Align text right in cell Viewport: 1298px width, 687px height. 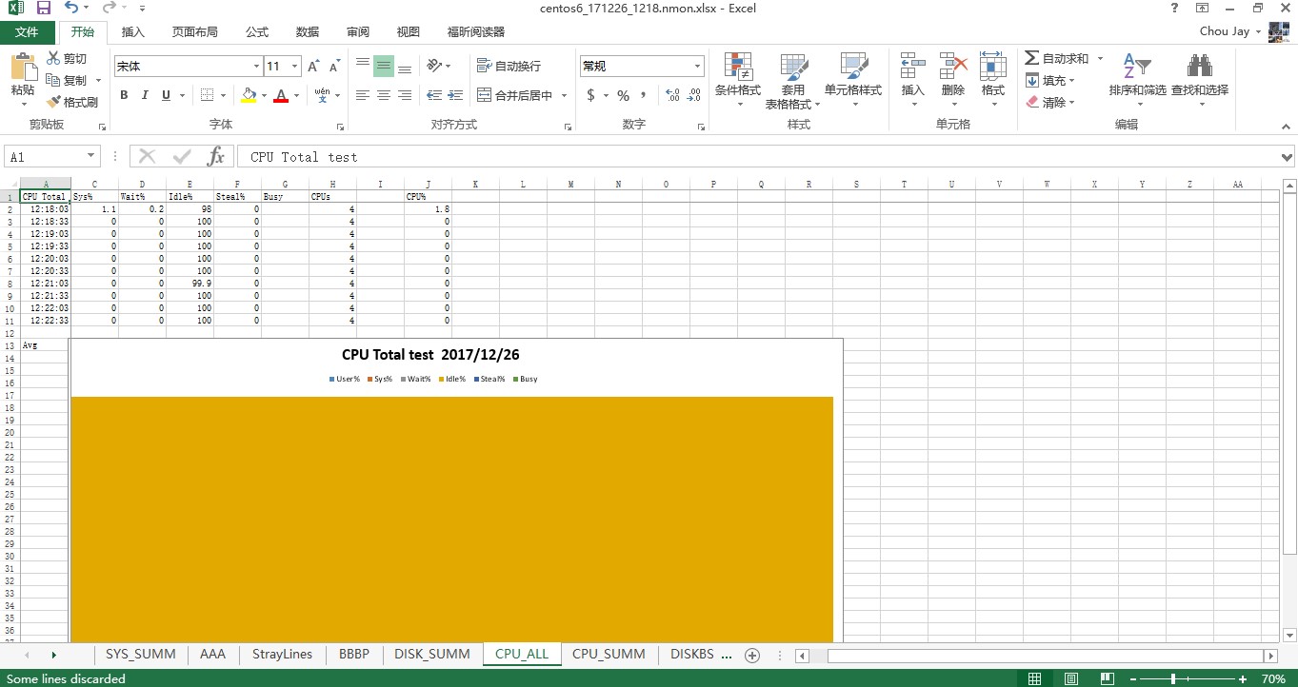[x=405, y=95]
